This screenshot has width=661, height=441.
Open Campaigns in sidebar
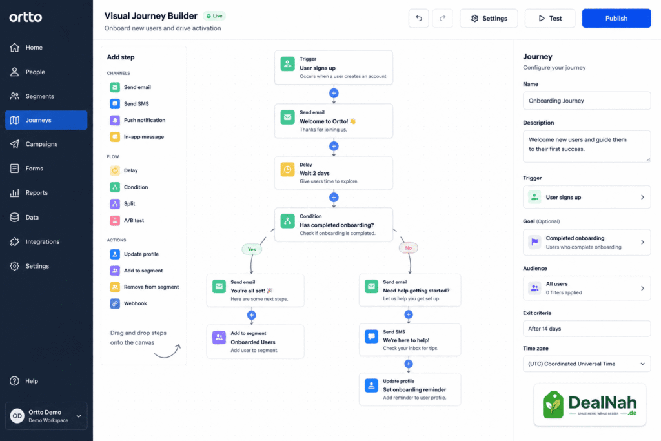tap(46, 144)
